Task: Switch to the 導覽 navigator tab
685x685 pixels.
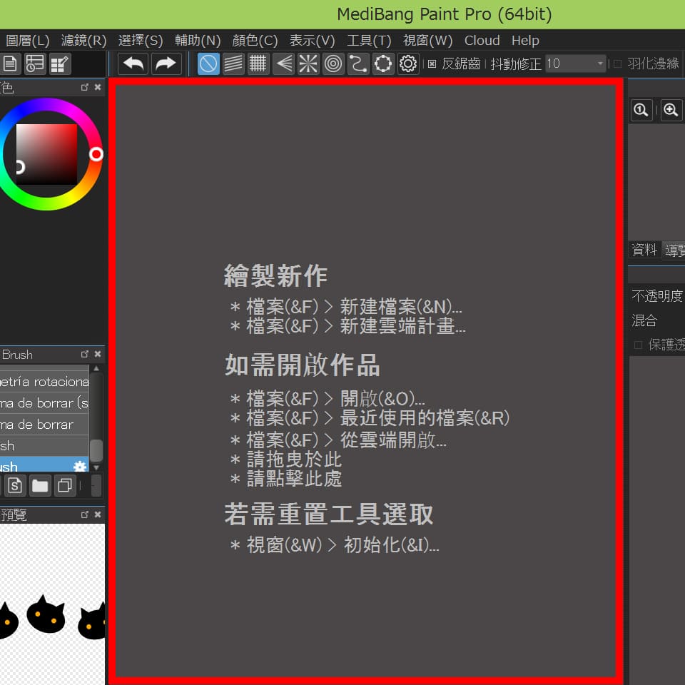Action: click(674, 250)
